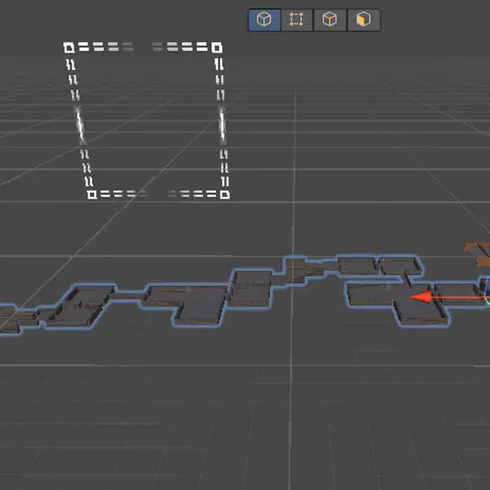Viewport: 490px width, 490px height.
Task: Switch to Face selection mode icon
Action: coord(364,19)
